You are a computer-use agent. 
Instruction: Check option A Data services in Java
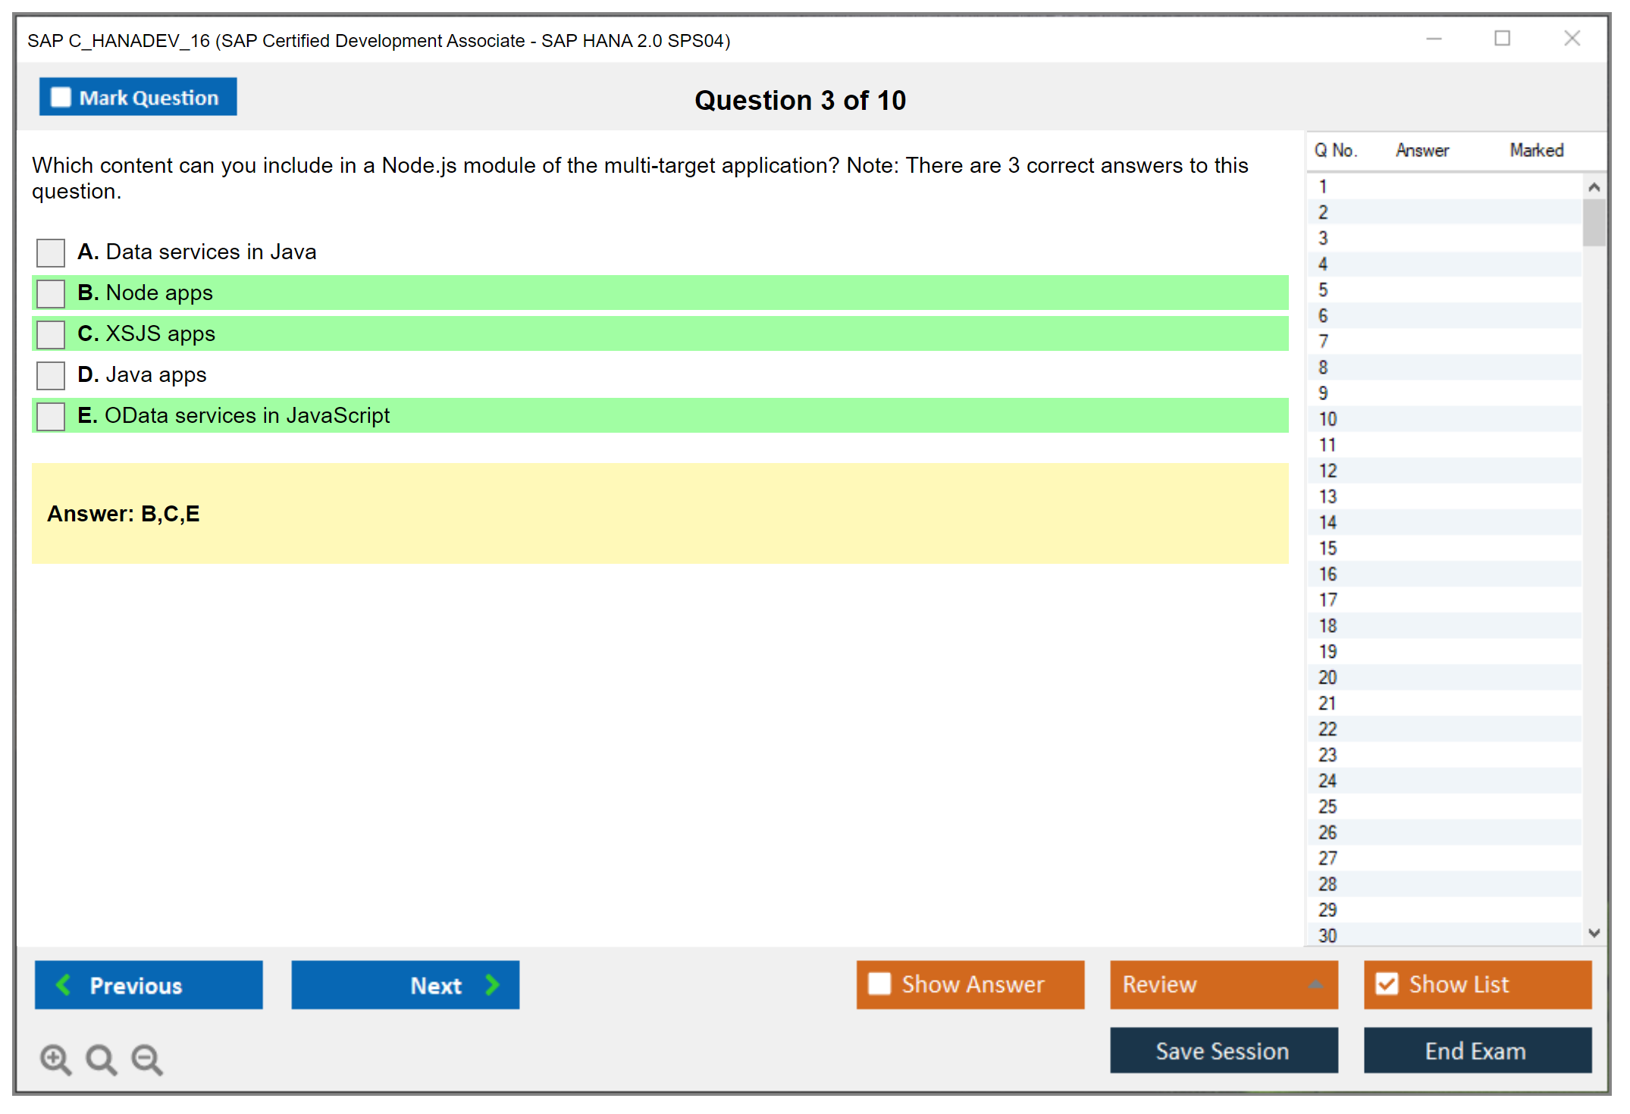tap(51, 252)
